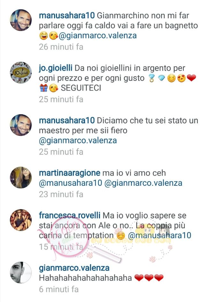Open @gianmarco.valenza mention in martinaaragione's comment
Viewport: 217px width, 302px height.
pyautogui.click(x=143, y=183)
